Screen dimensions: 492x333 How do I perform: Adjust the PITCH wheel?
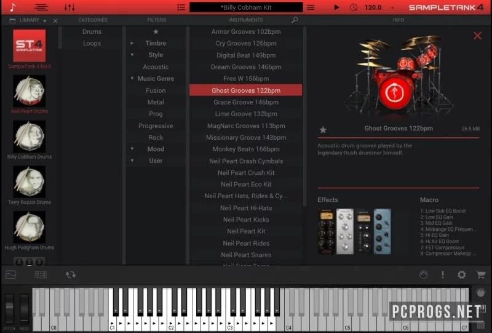9,309
